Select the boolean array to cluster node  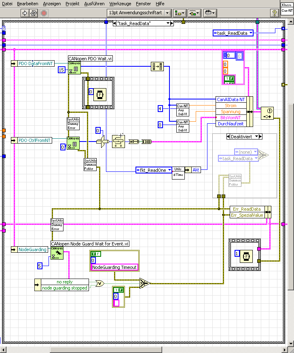tap(146, 142)
